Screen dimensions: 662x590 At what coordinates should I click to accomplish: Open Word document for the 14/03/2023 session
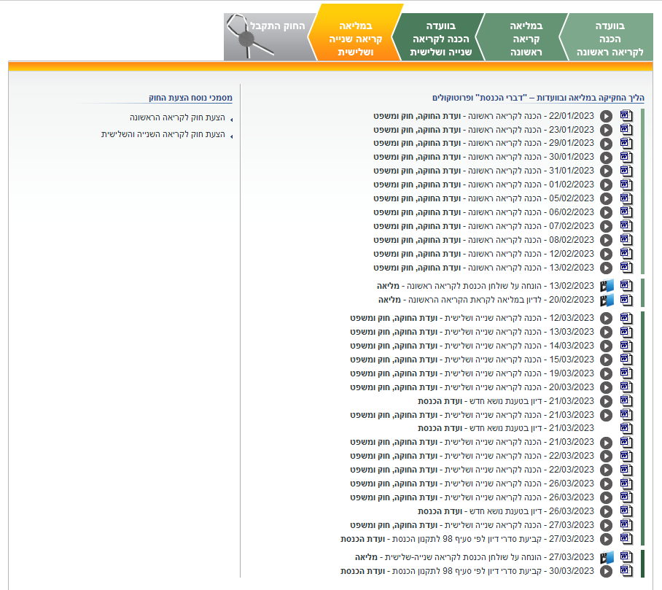pyautogui.click(x=625, y=346)
